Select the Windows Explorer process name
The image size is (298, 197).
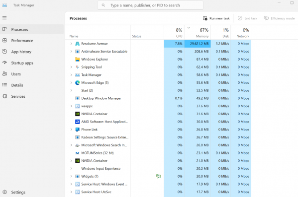[x=95, y=59]
